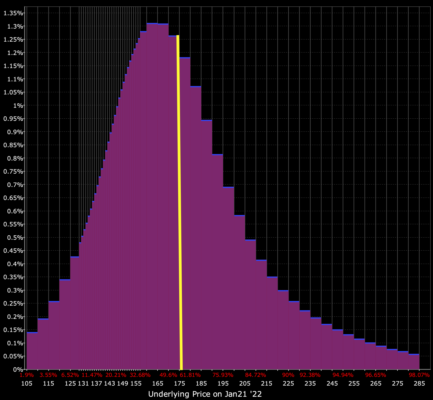Select the 6.52% probability label
The height and width of the screenshot is (400, 433).
click(x=70, y=375)
